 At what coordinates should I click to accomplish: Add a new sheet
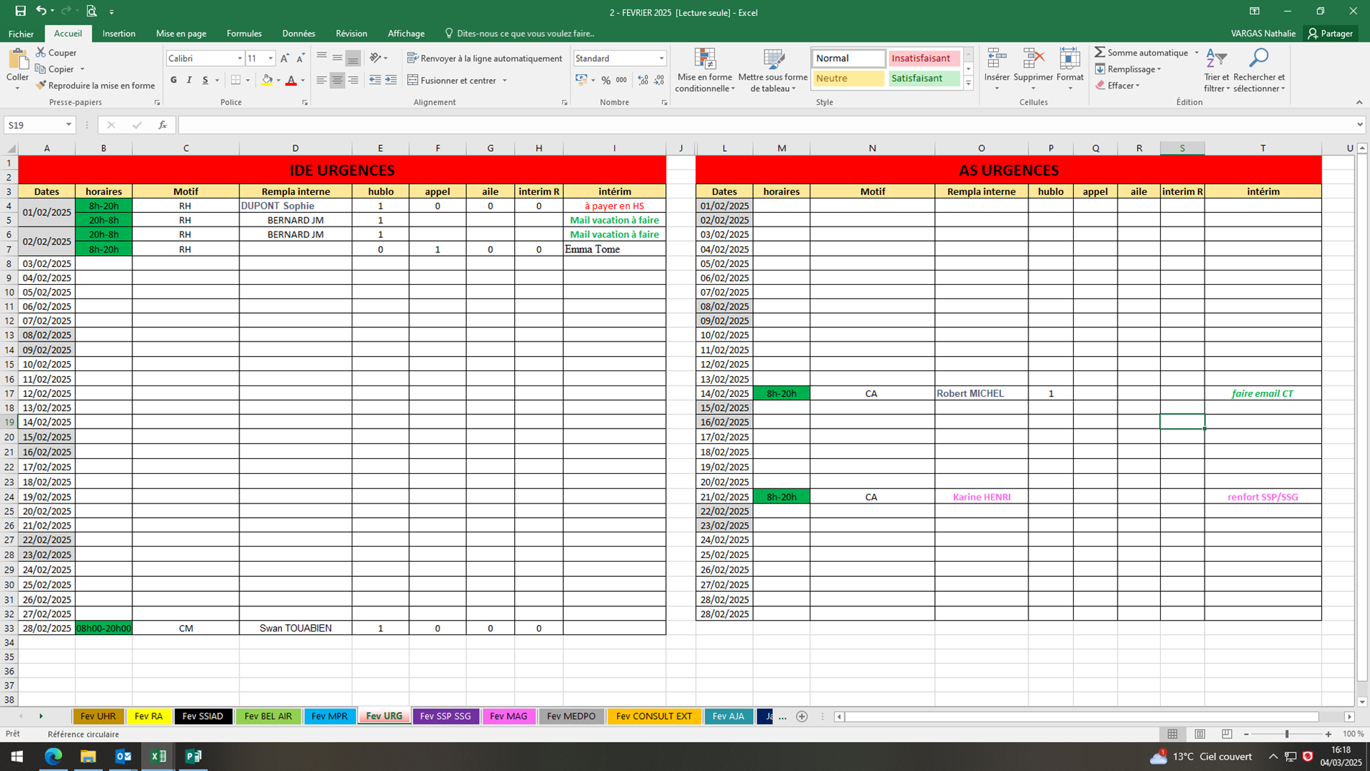(802, 716)
